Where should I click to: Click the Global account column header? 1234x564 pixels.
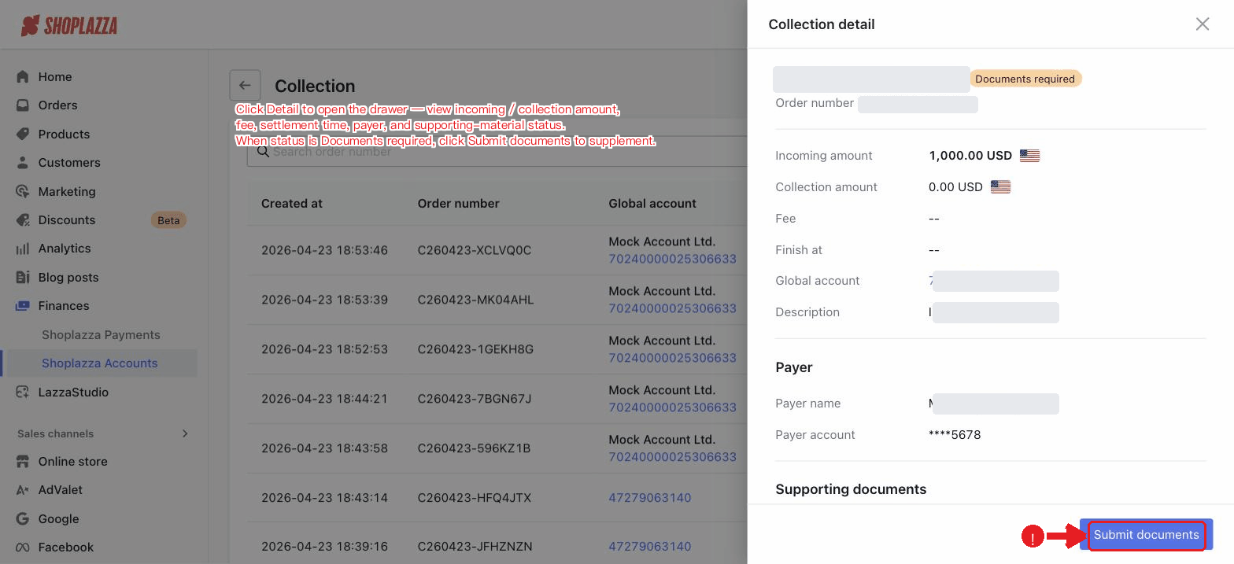pos(652,203)
